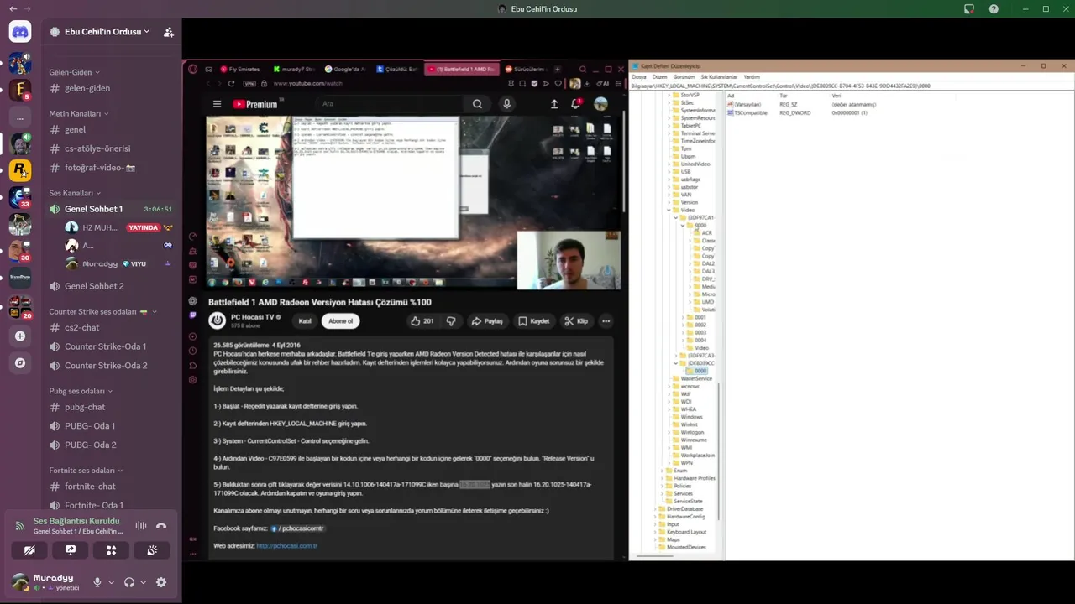
Task: Mute the microphone in Discord user panel
Action: (97, 582)
